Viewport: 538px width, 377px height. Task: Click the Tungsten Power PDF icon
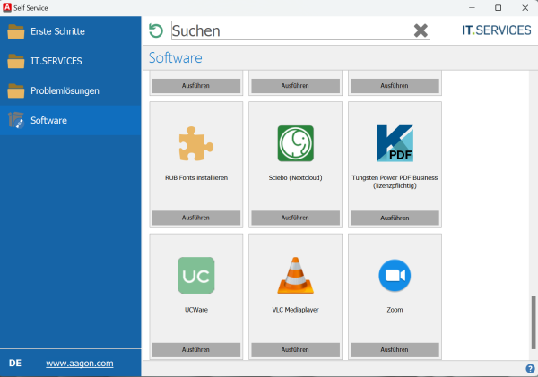coord(395,142)
